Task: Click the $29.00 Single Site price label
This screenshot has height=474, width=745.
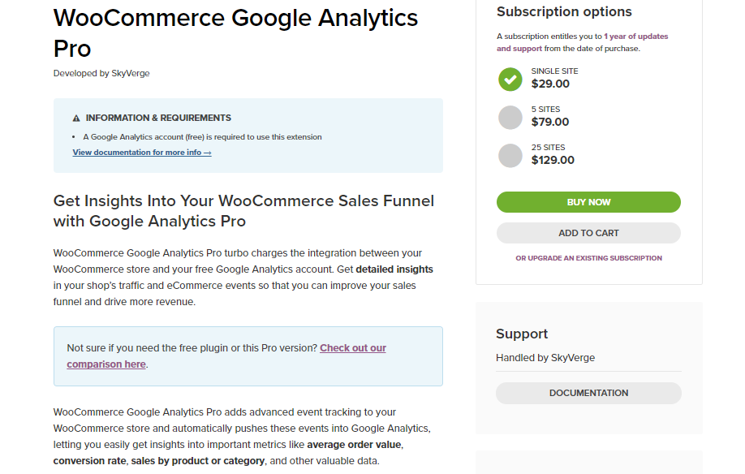Action: tap(550, 84)
